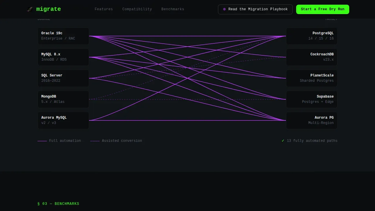Click the green checkmark icon
This screenshot has width=375, height=211.
[283, 141]
